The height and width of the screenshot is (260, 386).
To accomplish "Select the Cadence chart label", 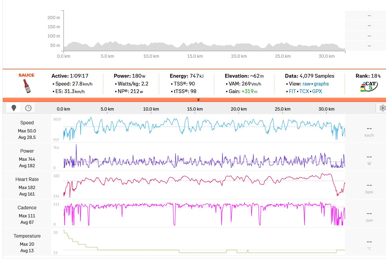I will click(27, 208).
